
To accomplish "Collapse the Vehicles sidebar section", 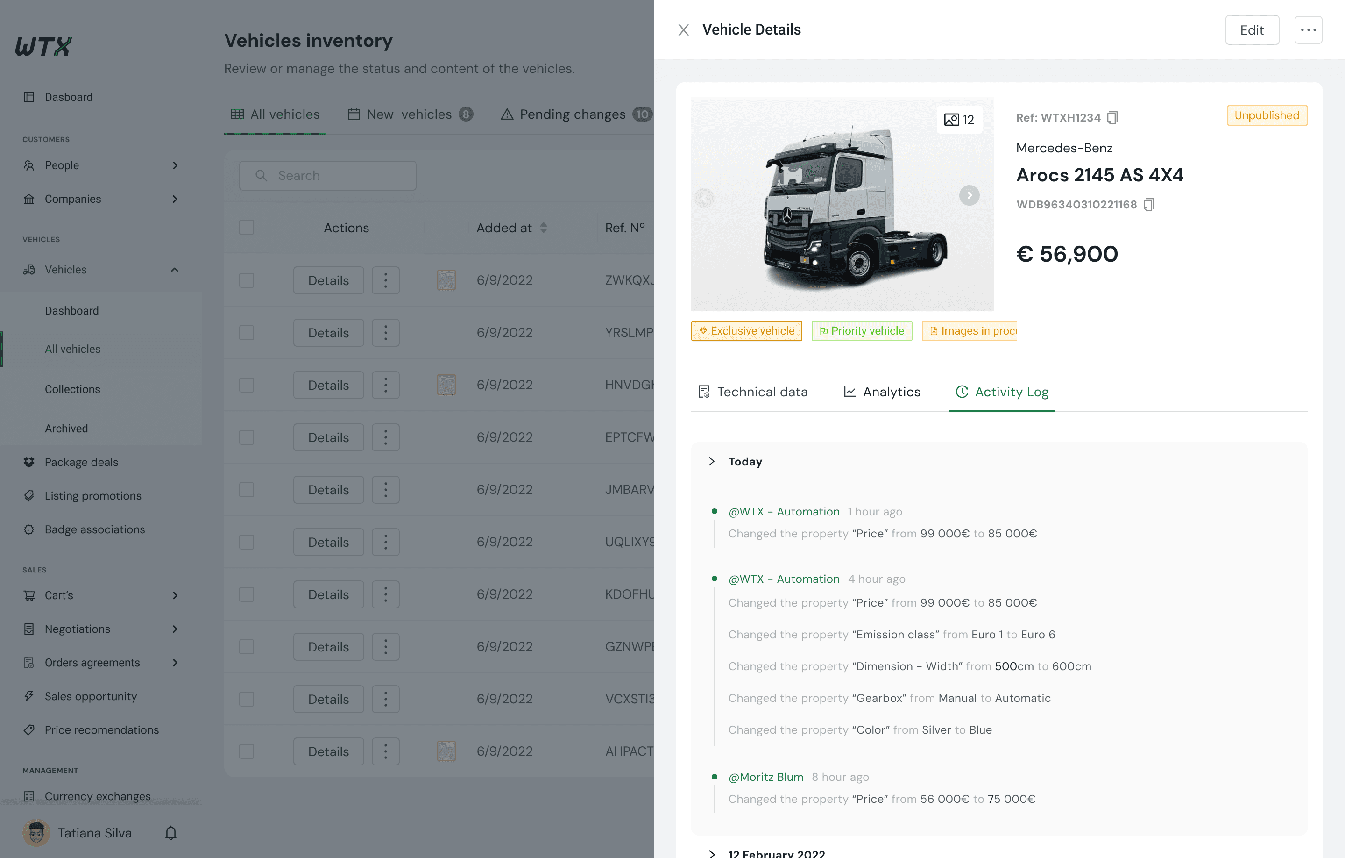I will tap(175, 270).
